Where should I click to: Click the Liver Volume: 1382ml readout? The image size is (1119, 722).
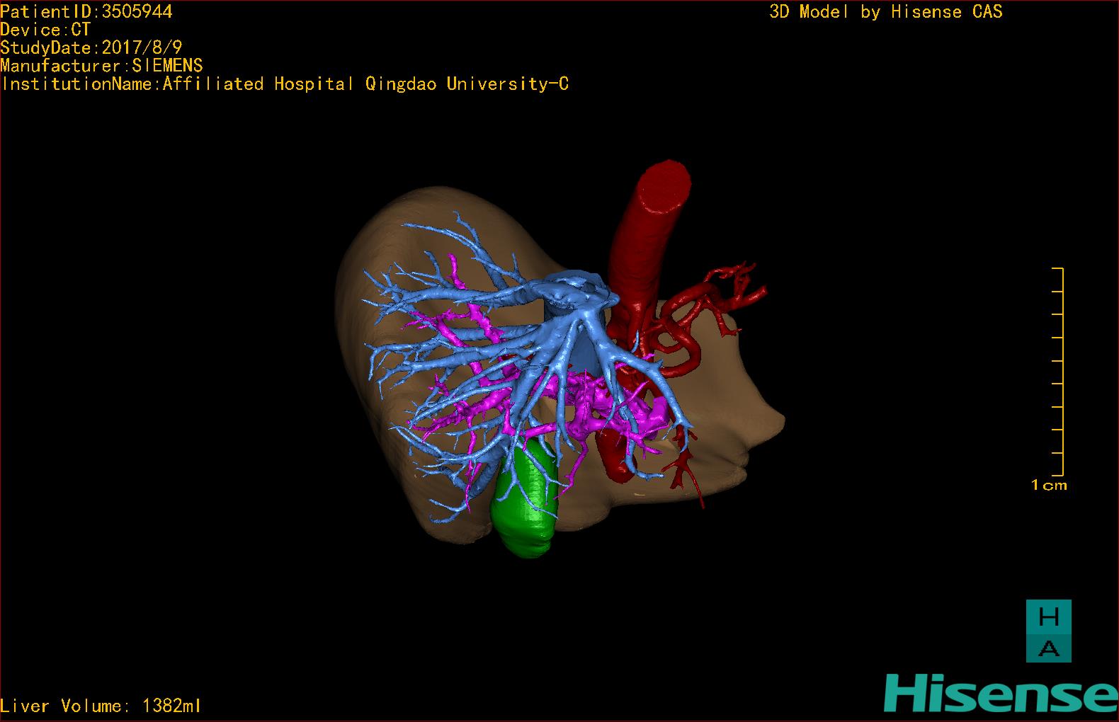pyautogui.click(x=101, y=706)
